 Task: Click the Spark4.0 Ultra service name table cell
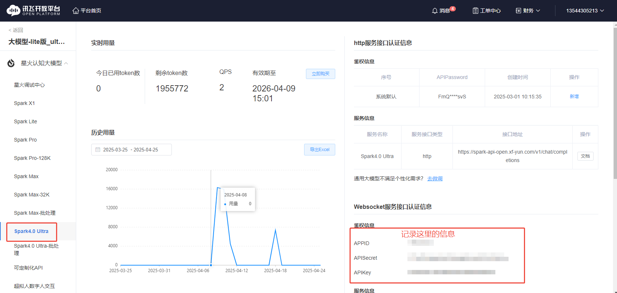pyautogui.click(x=377, y=156)
